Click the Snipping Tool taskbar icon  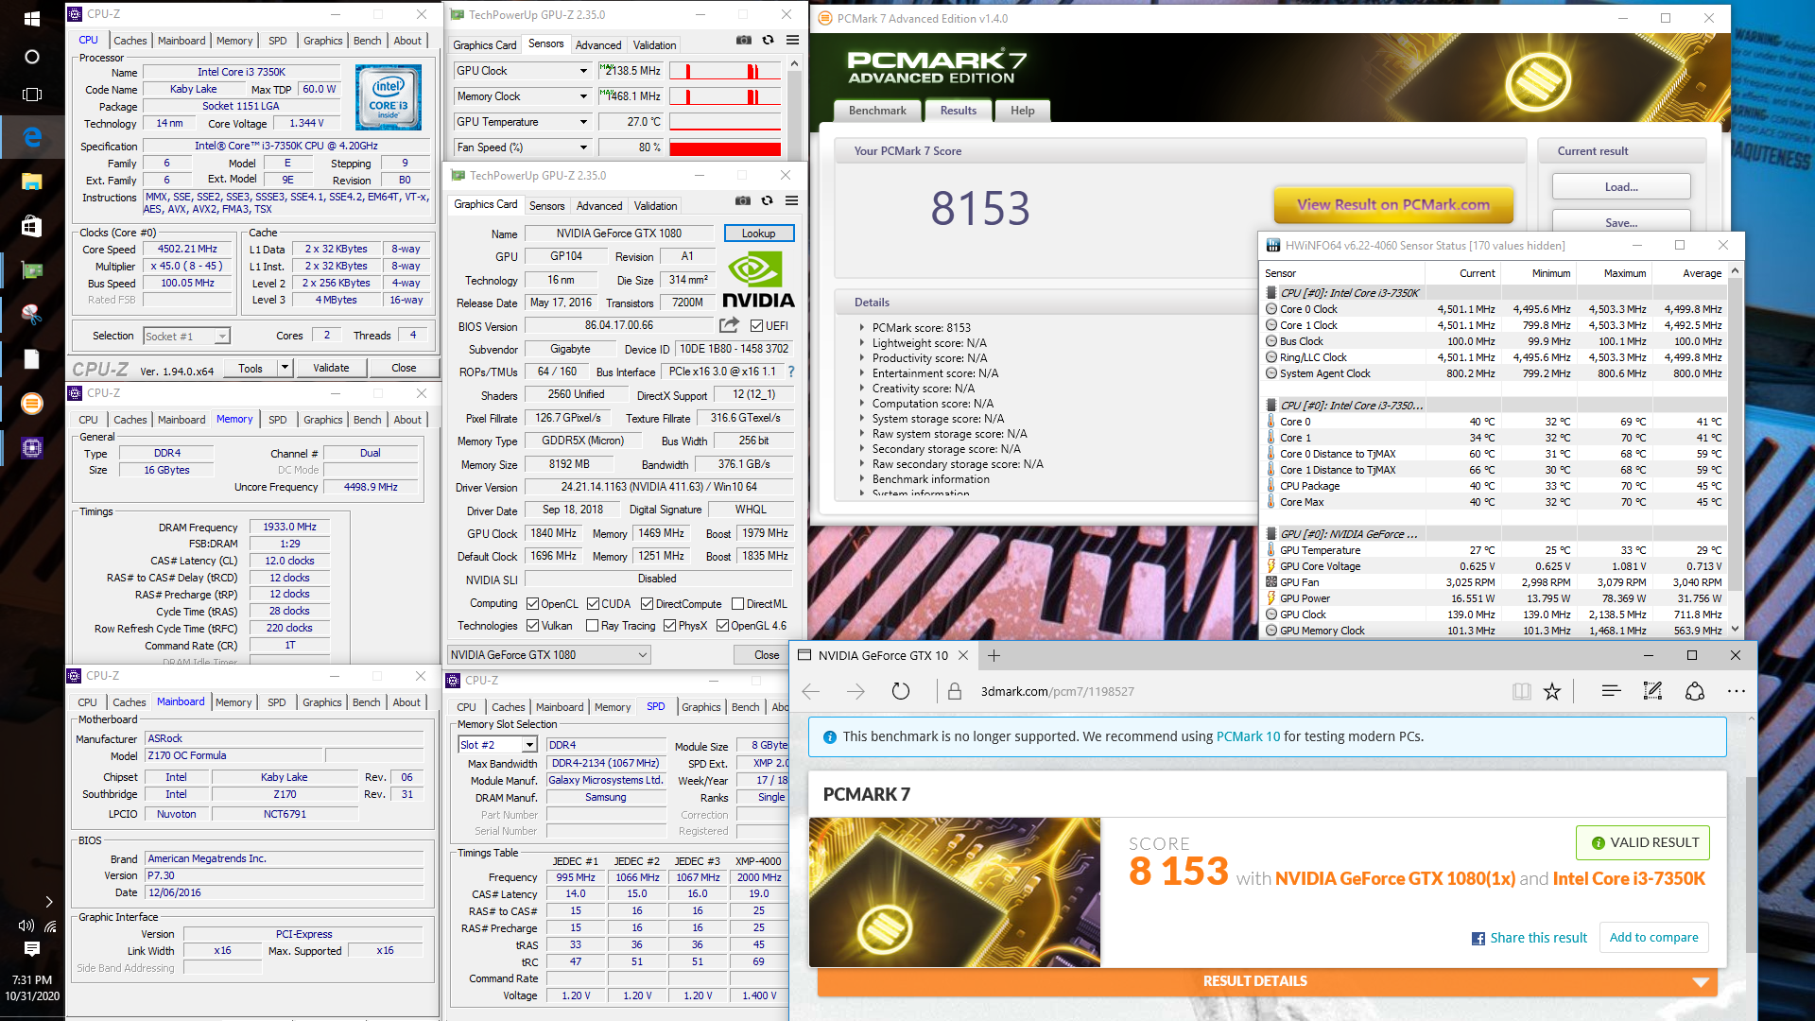(x=31, y=314)
